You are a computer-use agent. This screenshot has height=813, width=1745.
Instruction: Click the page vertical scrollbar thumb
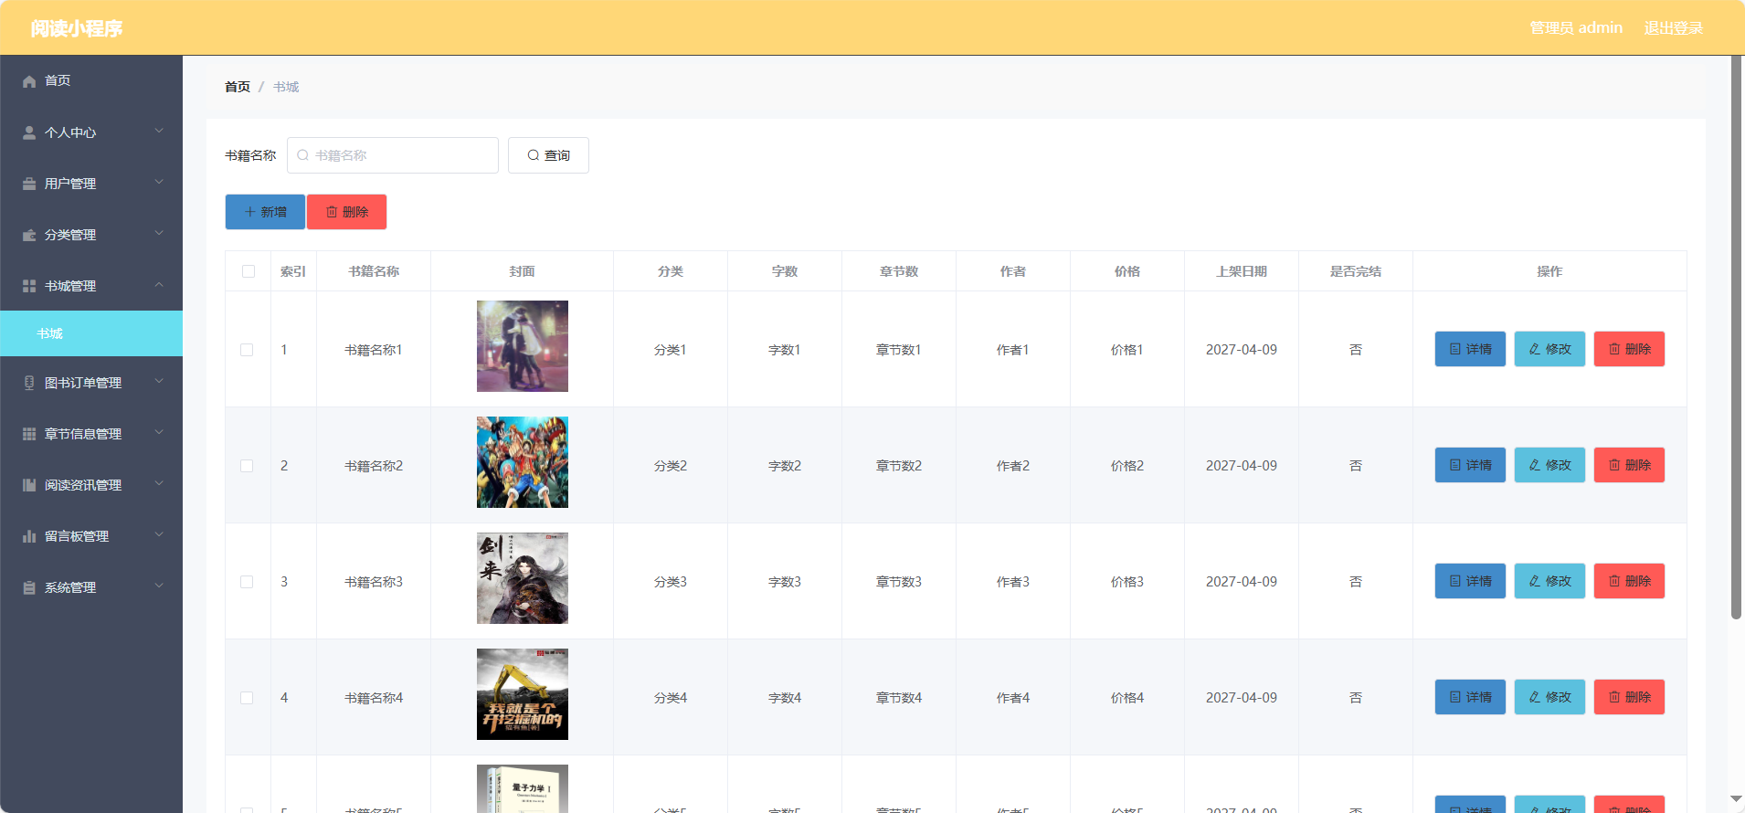pos(1736,338)
